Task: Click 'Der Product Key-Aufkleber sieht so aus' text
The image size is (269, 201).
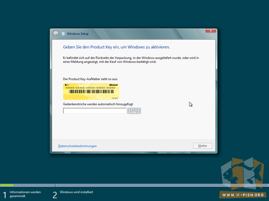Action: tap(90, 79)
